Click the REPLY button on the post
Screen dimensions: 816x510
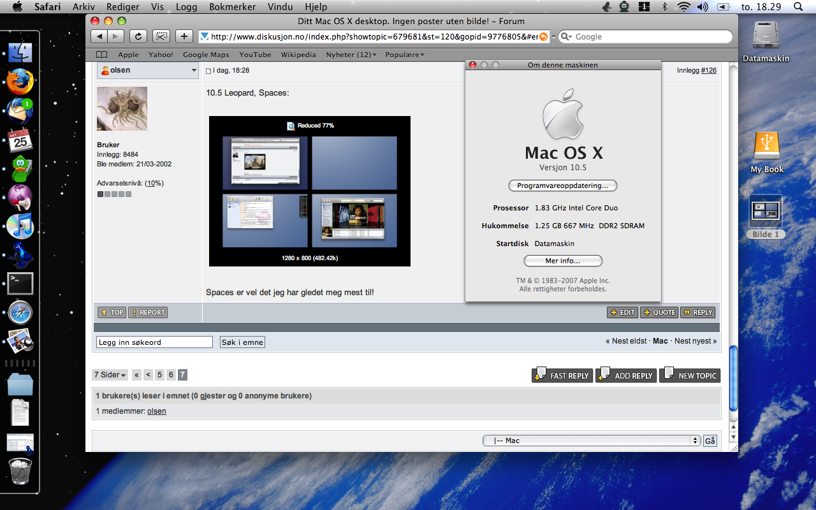point(698,312)
